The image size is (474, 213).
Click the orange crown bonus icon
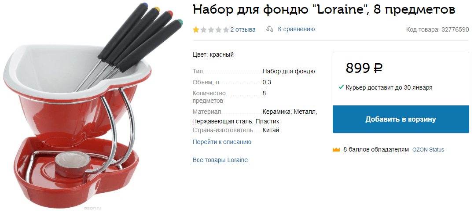point(336,150)
